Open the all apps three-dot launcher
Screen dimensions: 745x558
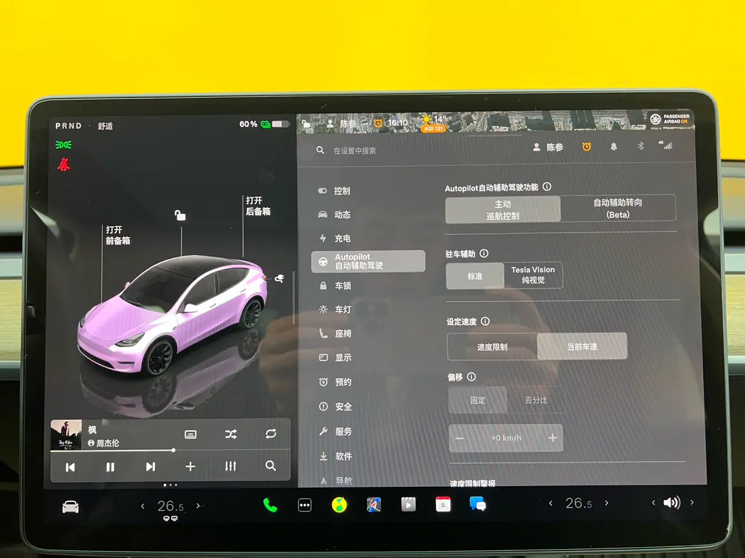point(305,505)
